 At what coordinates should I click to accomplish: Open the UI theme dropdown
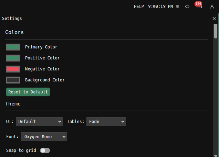39,122
